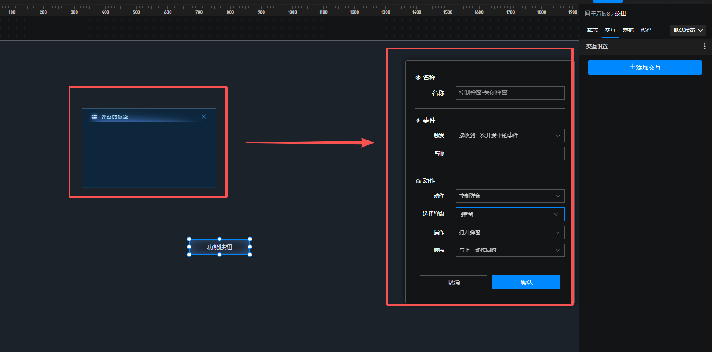The height and width of the screenshot is (352, 712).
Task: Open the three-dot menu beside 交互设置
Action: pos(704,46)
